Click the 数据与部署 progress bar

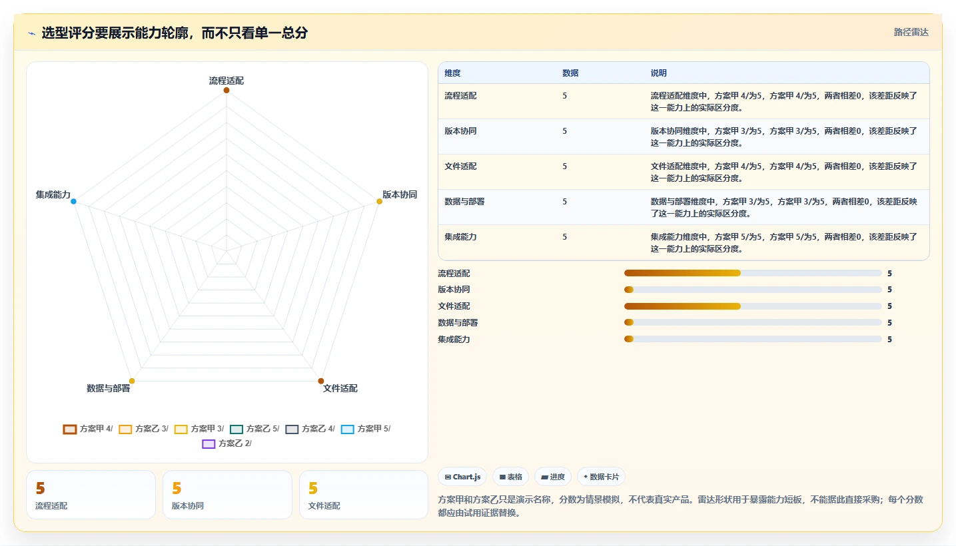pos(753,323)
